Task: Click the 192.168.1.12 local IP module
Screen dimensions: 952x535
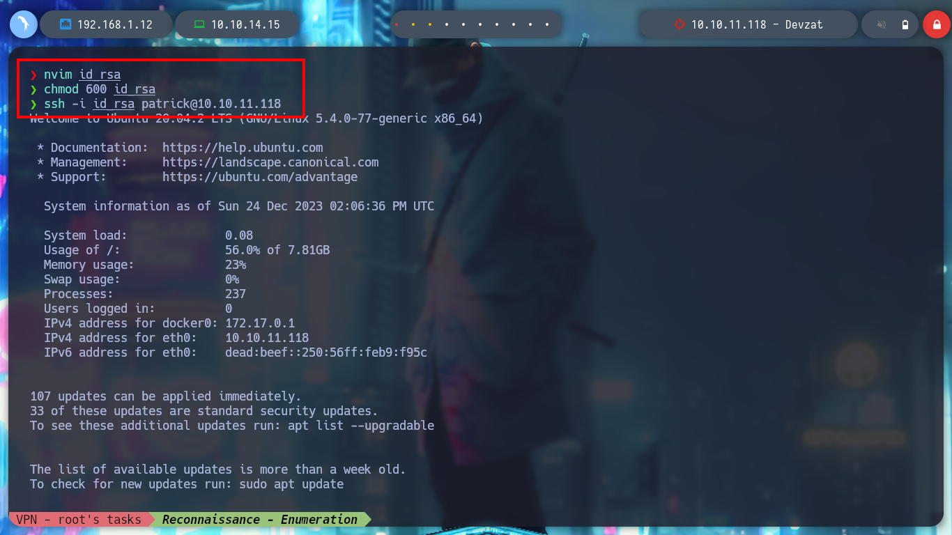Action: pyautogui.click(x=106, y=24)
